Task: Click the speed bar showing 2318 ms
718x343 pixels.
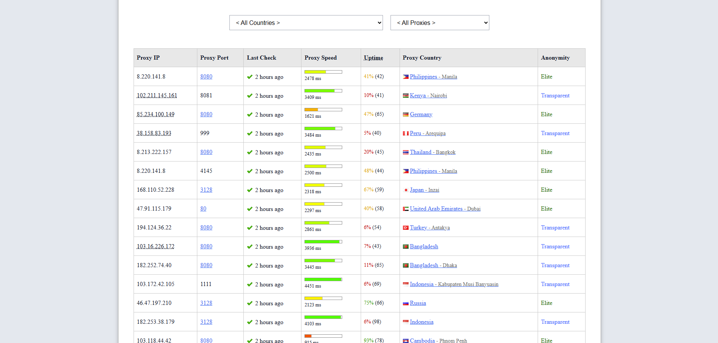Action: click(323, 185)
